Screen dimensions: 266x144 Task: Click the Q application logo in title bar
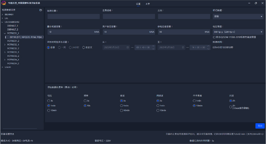point(4,3)
